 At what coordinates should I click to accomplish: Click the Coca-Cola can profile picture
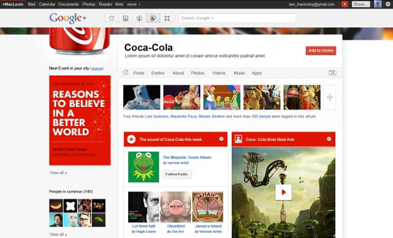[x=80, y=41]
